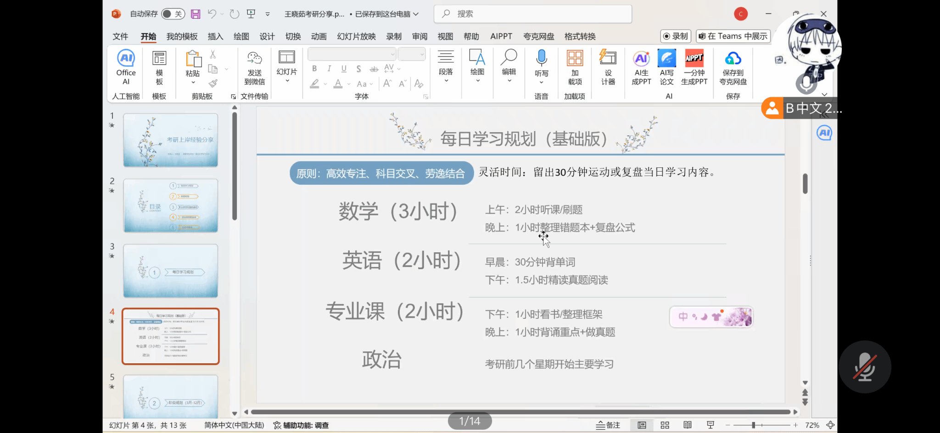Switch to slide sorter view
Screen dimensions: 940x433
pyautogui.click(x=665, y=425)
